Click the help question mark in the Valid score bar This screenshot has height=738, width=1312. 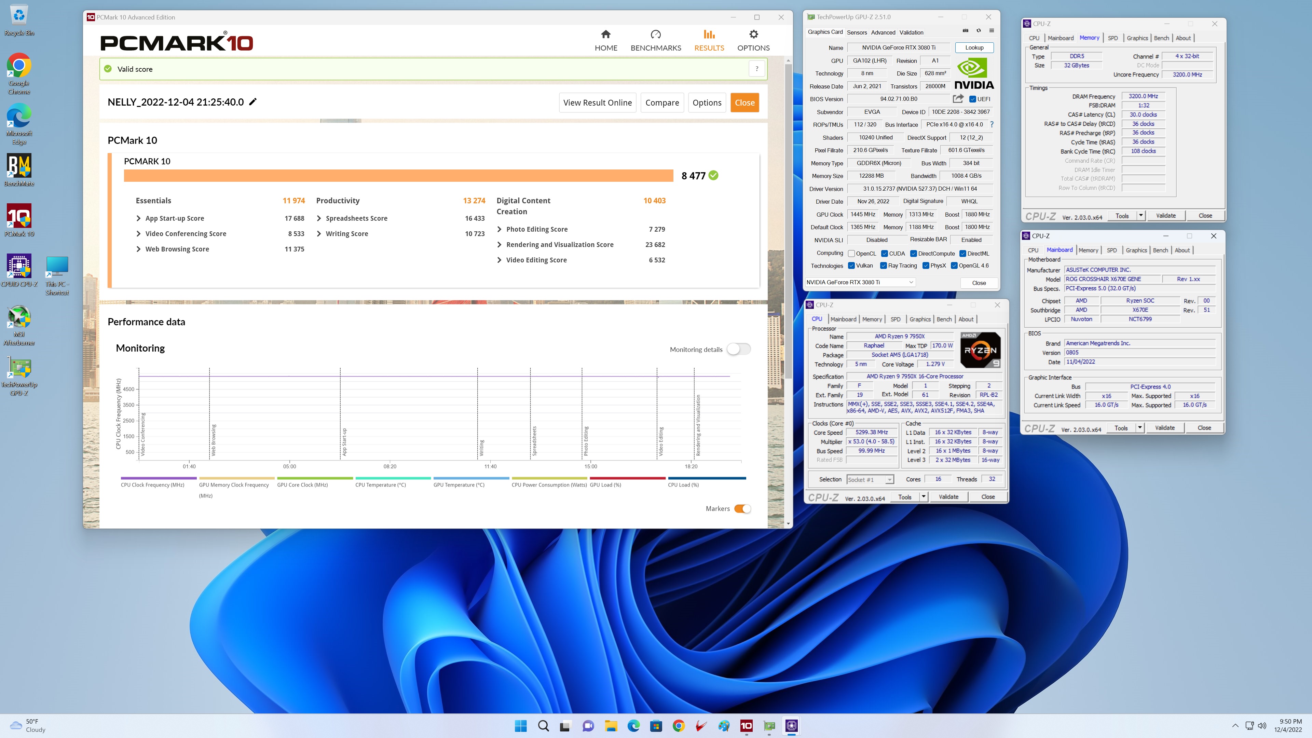(757, 69)
